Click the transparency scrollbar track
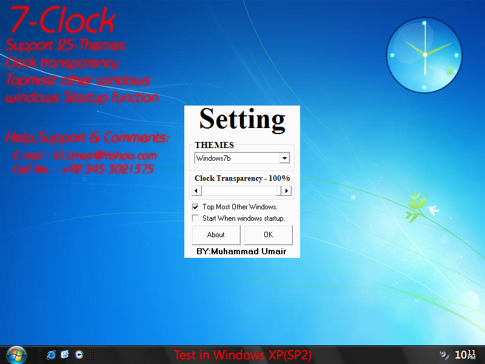 point(239,190)
